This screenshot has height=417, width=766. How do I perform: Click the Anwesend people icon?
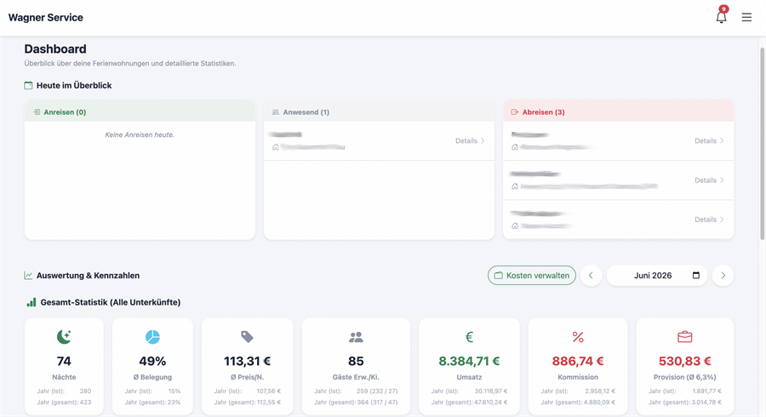276,112
